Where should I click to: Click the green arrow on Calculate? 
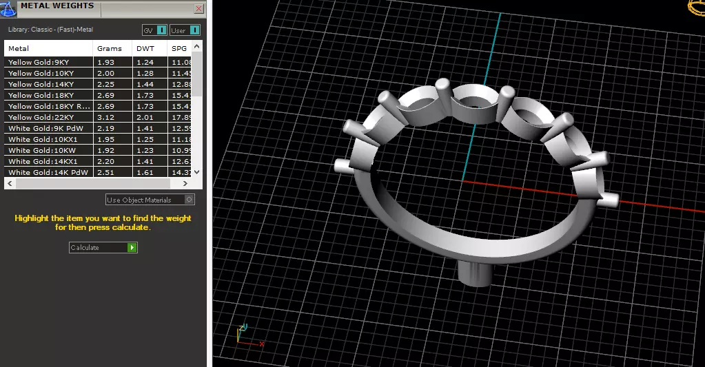coord(132,247)
